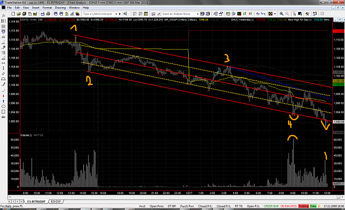Zoom in with the magnifier plus icon
This screenshot has width=345, height=210.
[x=282, y=14]
